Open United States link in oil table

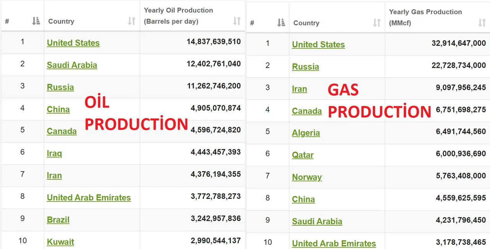tap(73, 43)
